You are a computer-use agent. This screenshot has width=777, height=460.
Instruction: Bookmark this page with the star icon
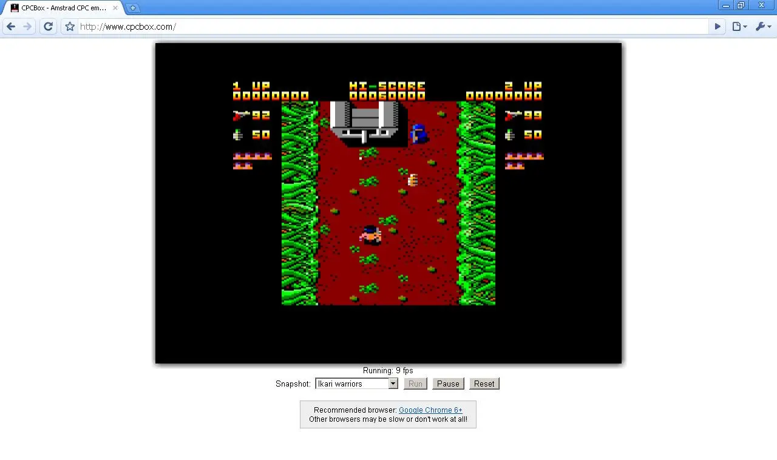tap(70, 27)
